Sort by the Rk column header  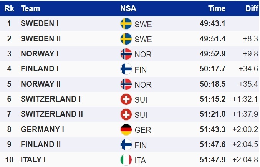9,8
